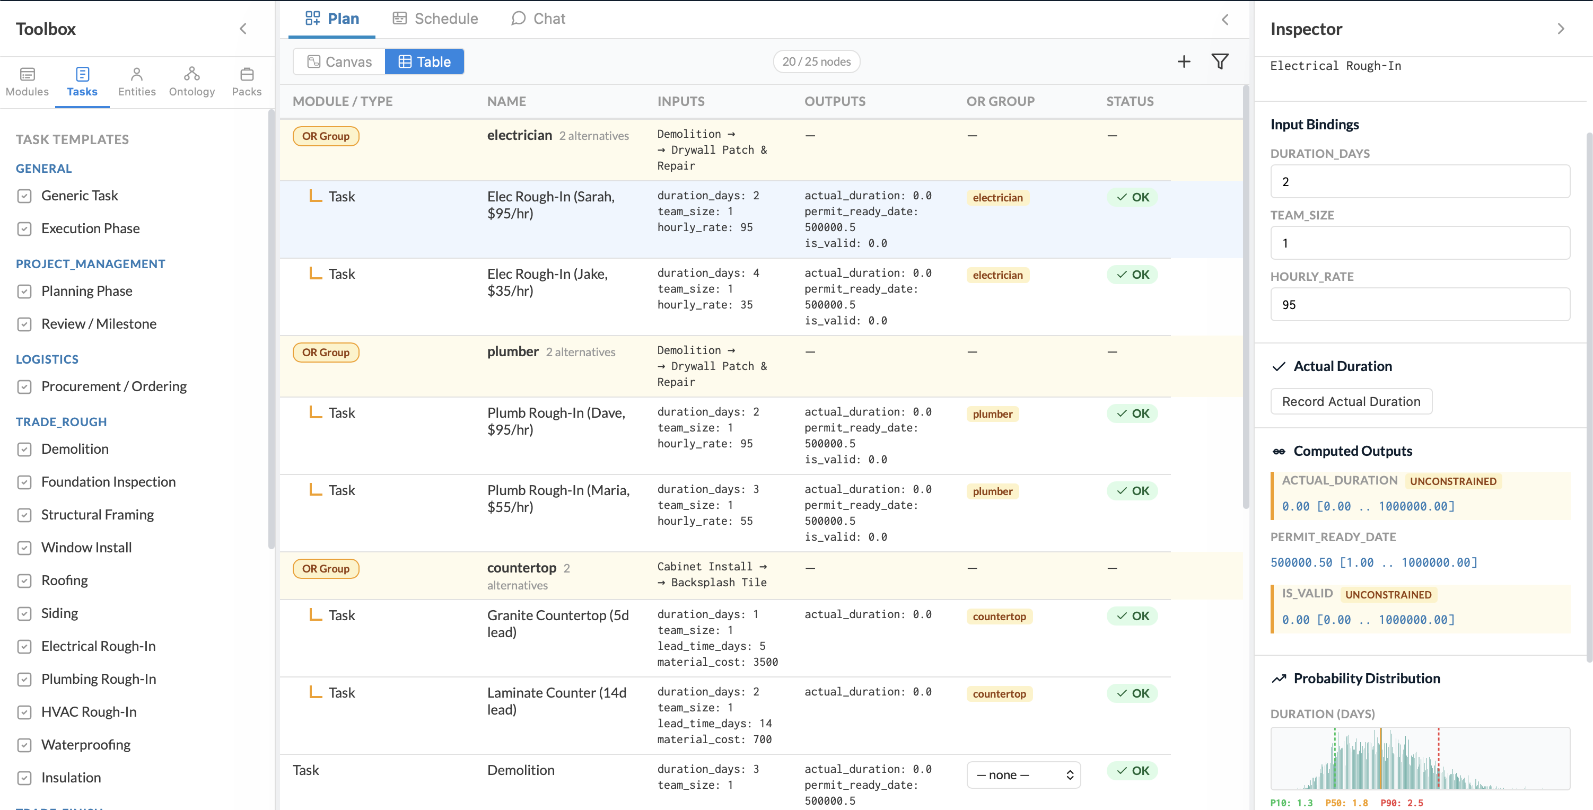Switch to Canvas view using its icon
Screen dimensions: 1593x810
338,61
